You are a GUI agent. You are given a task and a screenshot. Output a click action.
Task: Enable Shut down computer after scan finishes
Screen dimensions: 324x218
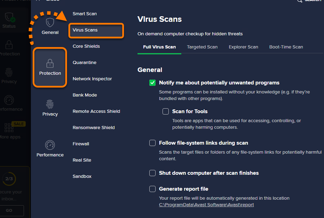click(152, 173)
